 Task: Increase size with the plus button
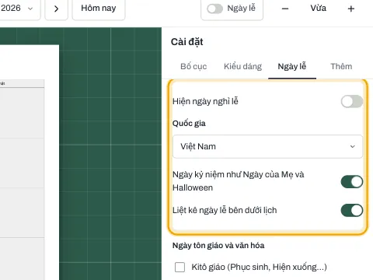[x=351, y=9]
